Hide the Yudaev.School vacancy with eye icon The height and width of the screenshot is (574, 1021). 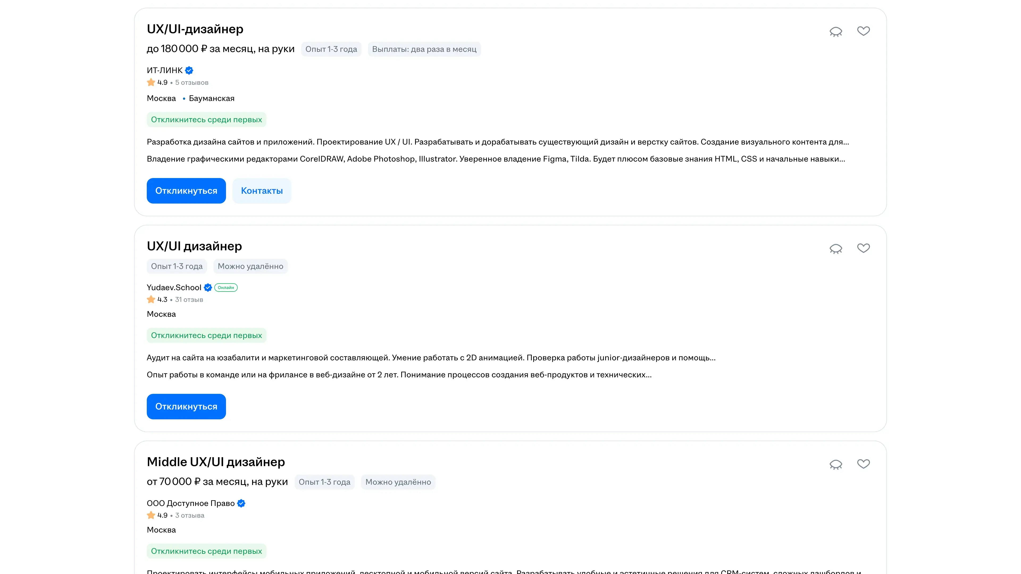[835, 249]
